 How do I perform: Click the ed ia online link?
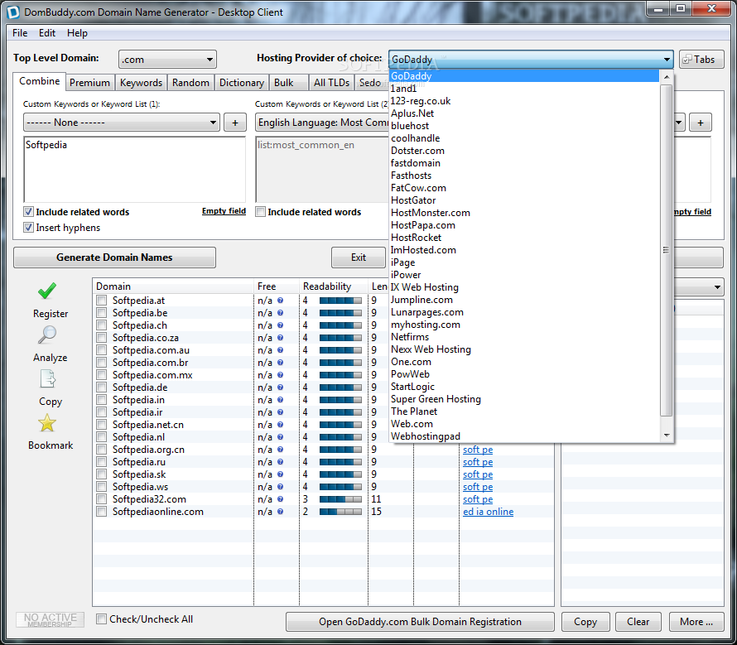(488, 512)
